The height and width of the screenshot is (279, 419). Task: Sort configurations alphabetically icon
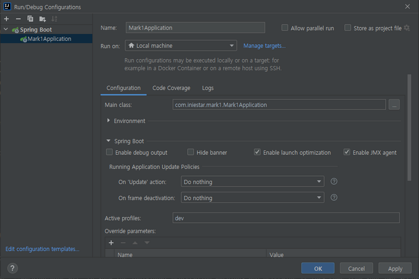(x=54, y=19)
